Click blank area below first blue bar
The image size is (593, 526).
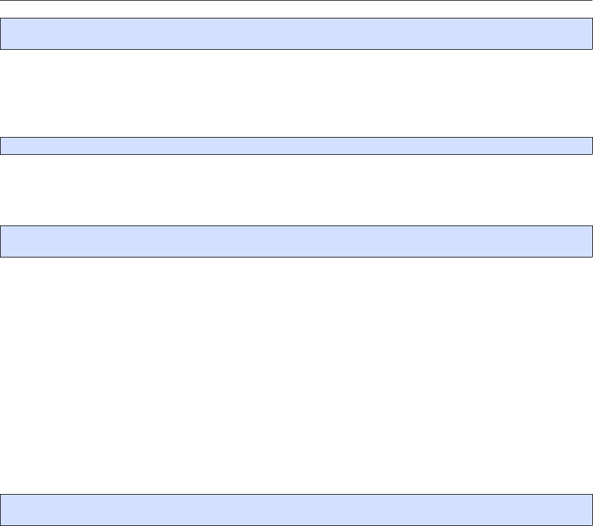coord(296,93)
